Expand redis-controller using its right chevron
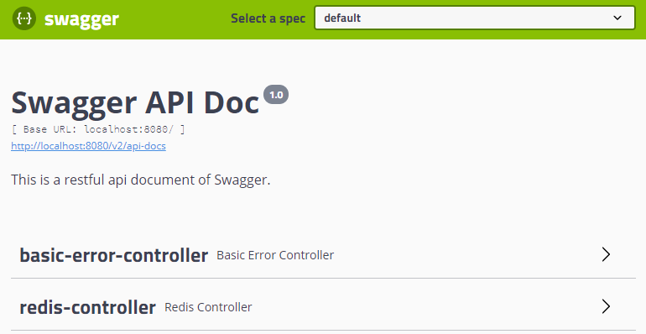 pyautogui.click(x=606, y=307)
